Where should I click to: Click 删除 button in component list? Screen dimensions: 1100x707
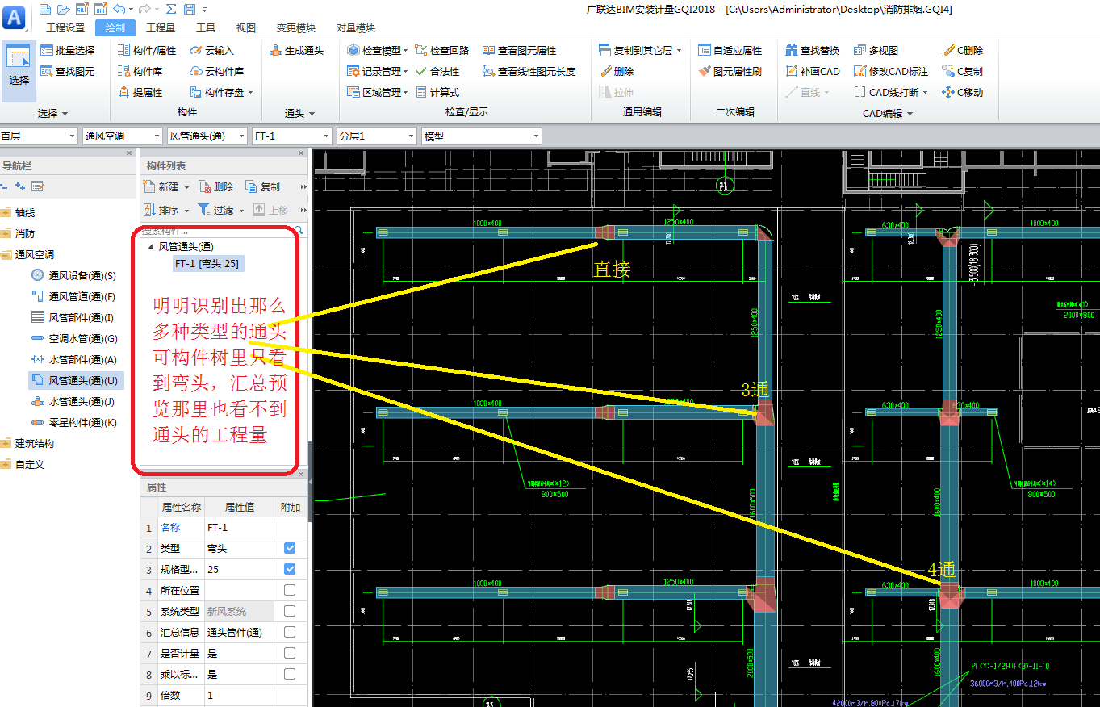(x=216, y=186)
